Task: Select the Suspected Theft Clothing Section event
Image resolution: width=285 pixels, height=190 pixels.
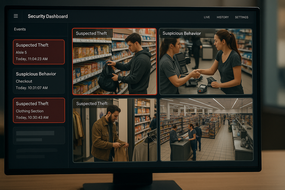Action: 39,110
